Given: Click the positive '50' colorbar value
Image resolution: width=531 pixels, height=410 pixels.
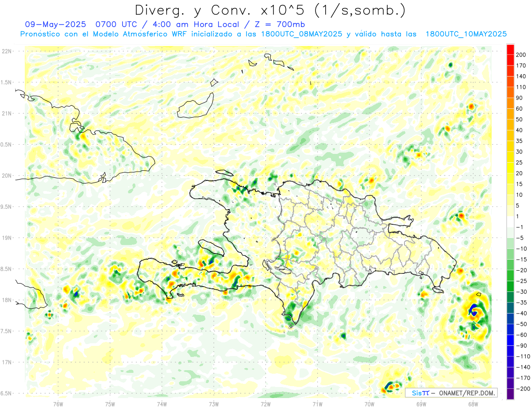Looking at the screenshot, I should tap(519, 119).
